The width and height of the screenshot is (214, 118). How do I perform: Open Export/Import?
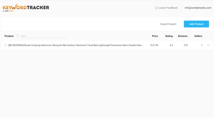coord(168,24)
